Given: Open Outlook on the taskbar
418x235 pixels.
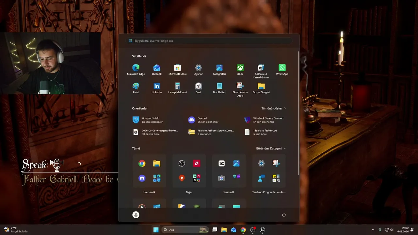Looking at the screenshot, I should click(x=233, y=230).
